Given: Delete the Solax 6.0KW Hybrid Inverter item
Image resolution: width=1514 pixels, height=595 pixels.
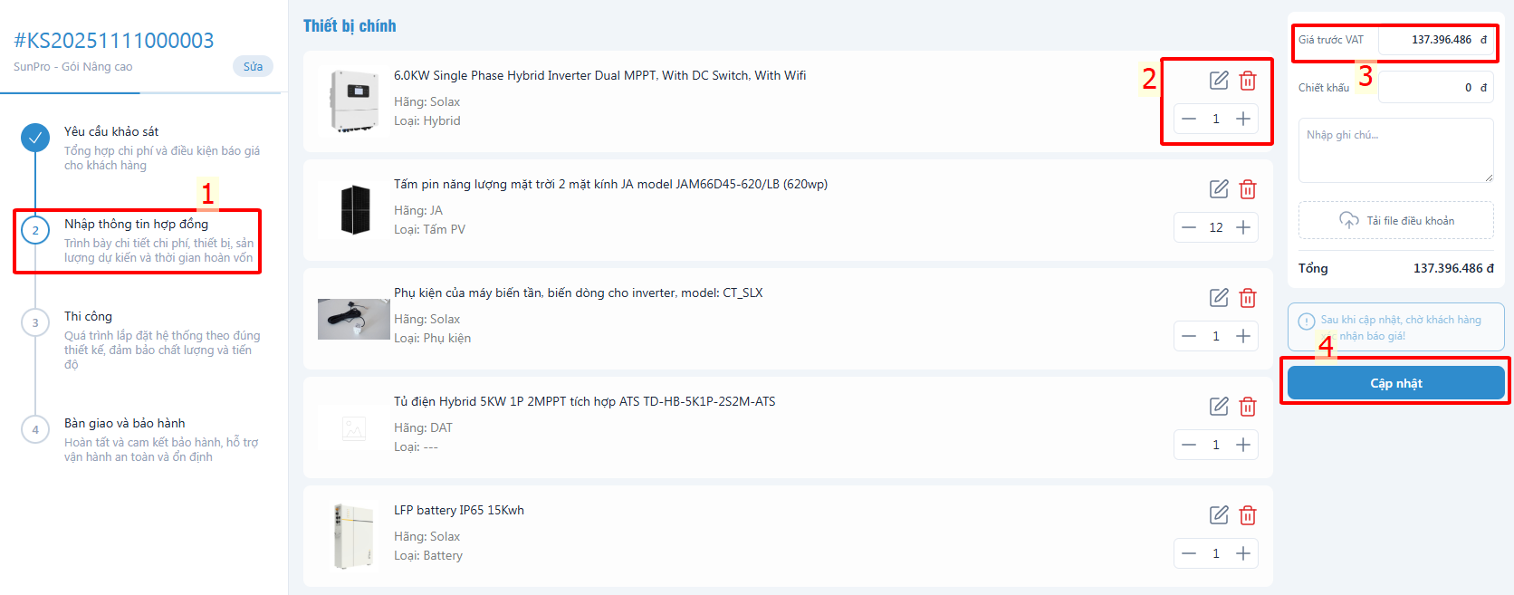Looking at the screenshot, I should click(1248, 81).
